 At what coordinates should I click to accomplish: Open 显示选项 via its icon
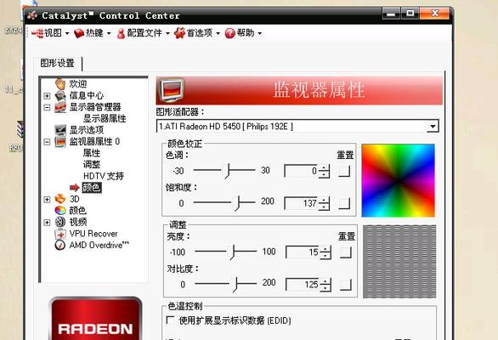[60, 130]
